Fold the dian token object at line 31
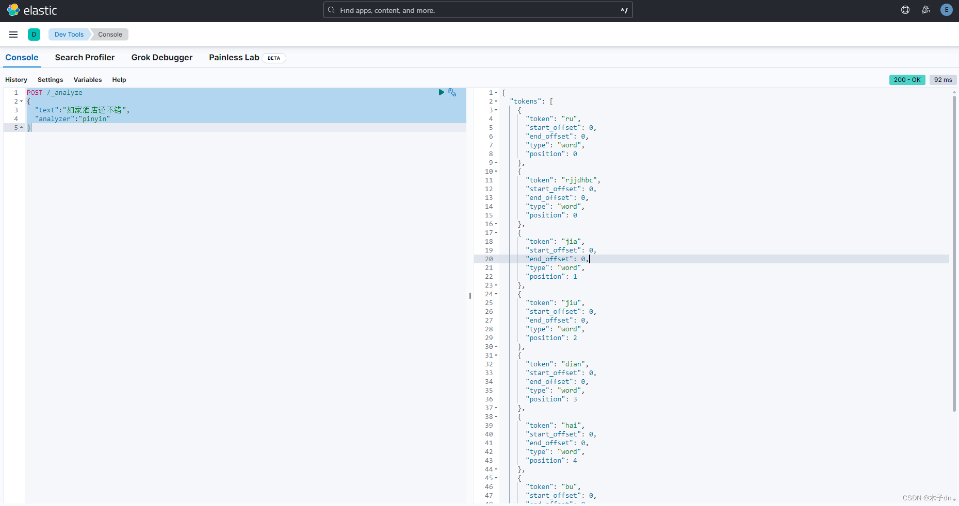Screen dimensions: 959x506 coord(496,356)
